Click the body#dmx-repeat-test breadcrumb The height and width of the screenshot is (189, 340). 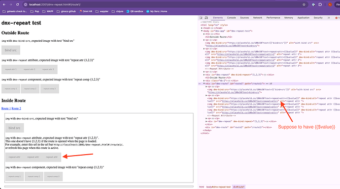(218, 187)
